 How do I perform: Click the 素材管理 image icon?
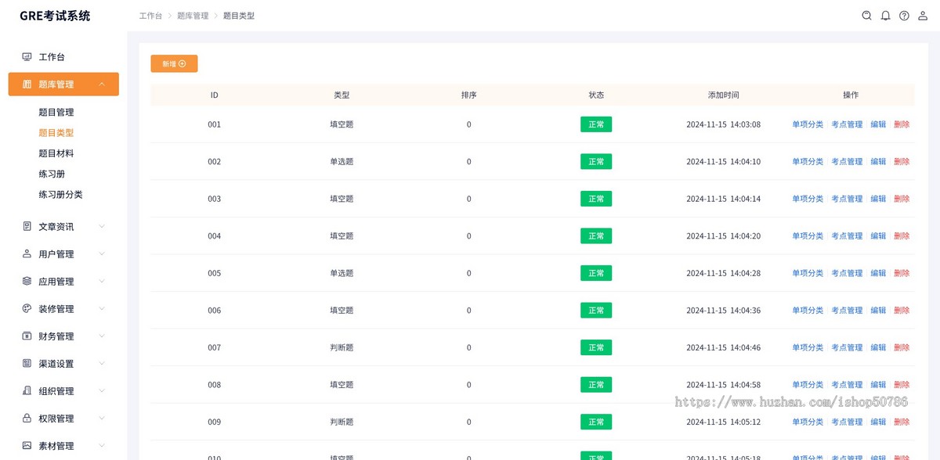[27, 446]
